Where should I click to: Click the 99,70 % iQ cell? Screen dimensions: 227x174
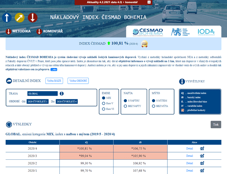click(86, 171)
